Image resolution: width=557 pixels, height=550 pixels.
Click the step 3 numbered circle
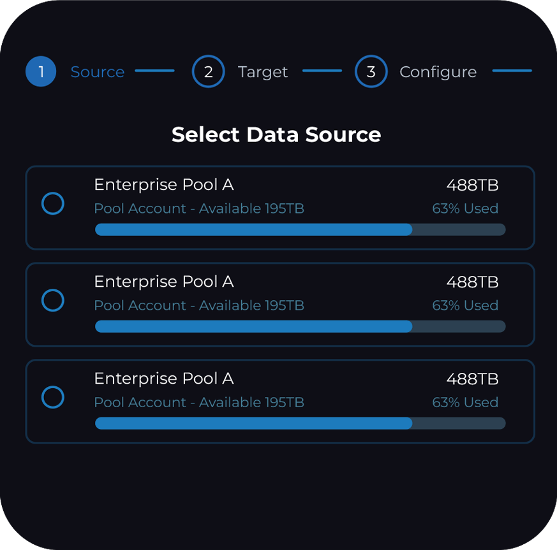[371, 71]
